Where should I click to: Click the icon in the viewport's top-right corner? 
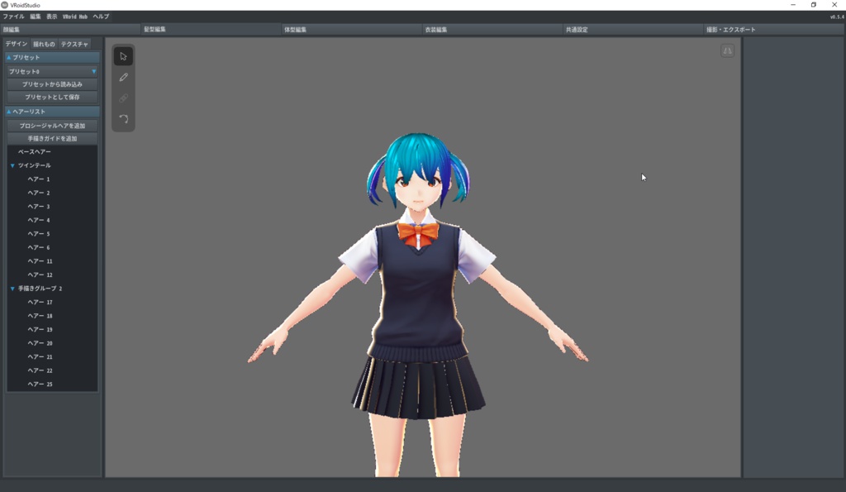click(x=726, y=51)
